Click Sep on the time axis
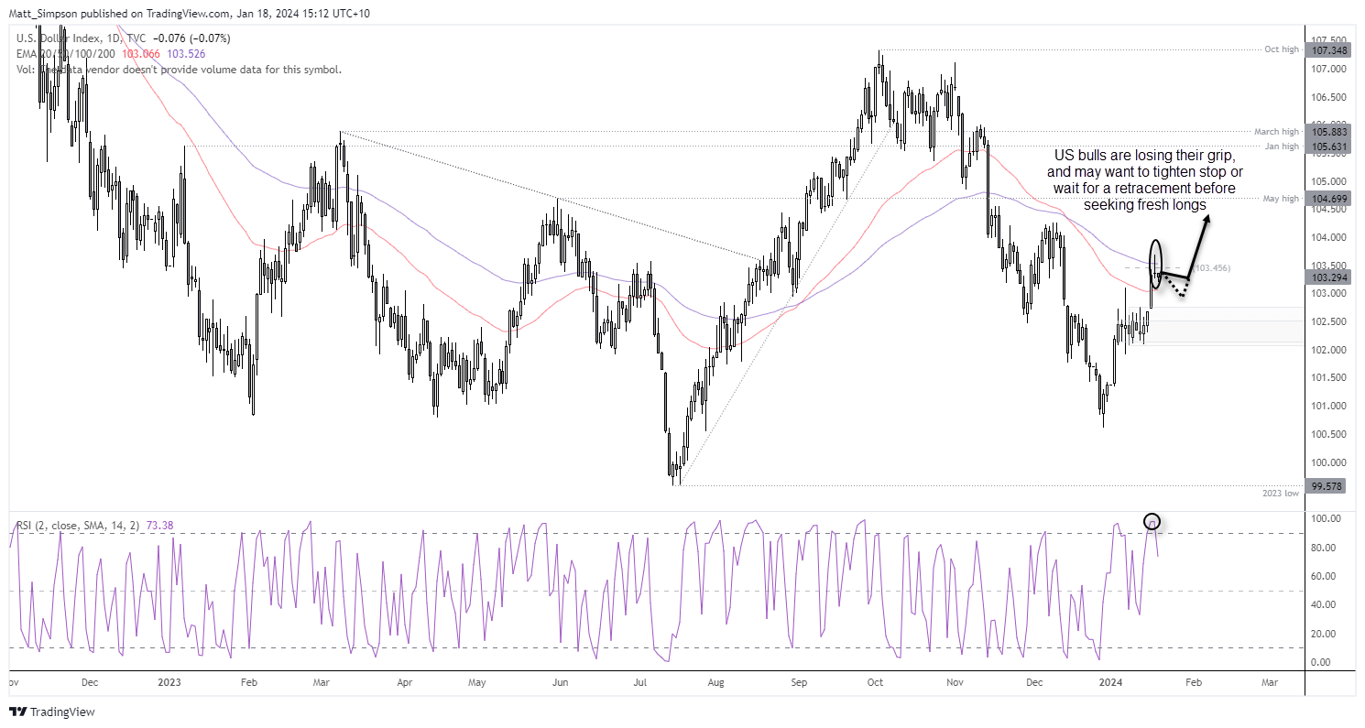The image size is (1365, 728). 800,683
